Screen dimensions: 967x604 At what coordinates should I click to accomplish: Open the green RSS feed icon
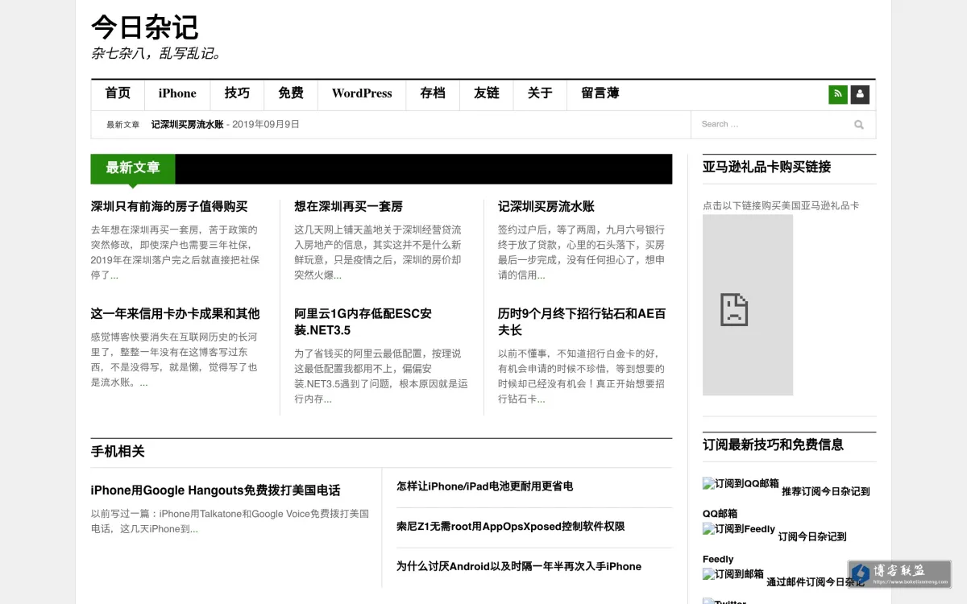838,94
